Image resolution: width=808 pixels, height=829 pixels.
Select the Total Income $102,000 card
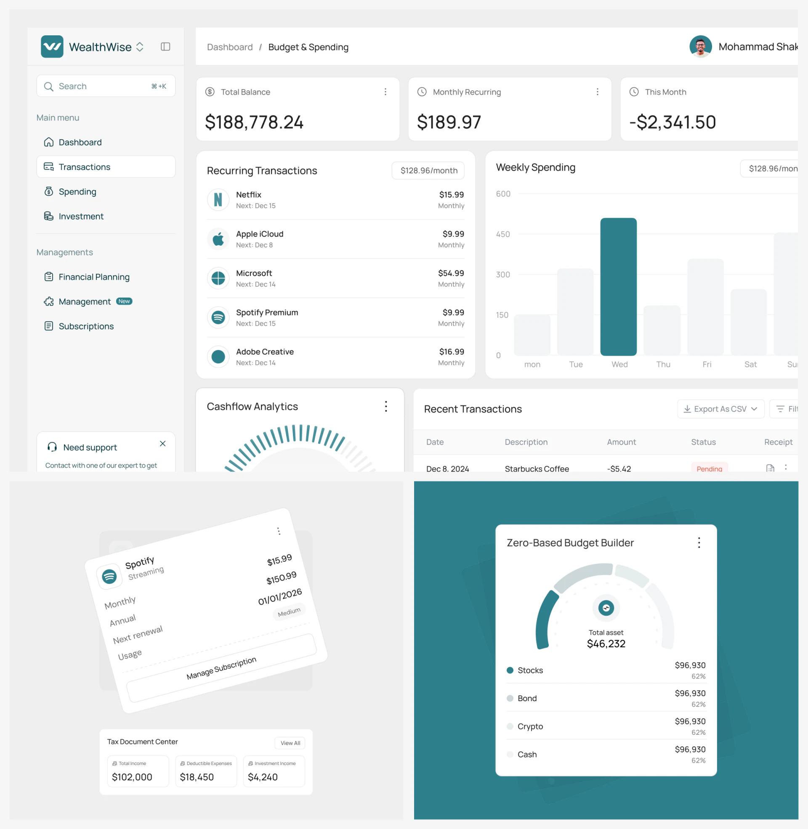(x=138, y=771)
